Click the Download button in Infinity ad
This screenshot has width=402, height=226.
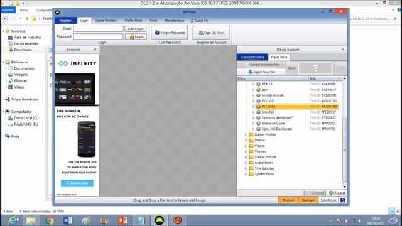tap(77, 183)
